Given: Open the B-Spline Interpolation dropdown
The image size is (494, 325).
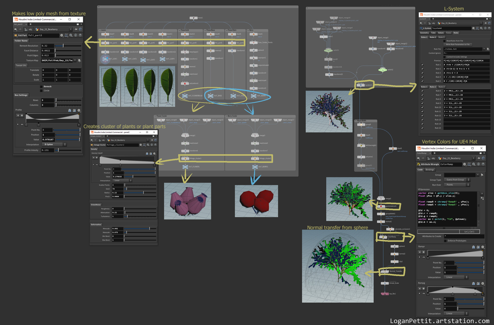Looking at the screenshot, I should coord(54,145).
